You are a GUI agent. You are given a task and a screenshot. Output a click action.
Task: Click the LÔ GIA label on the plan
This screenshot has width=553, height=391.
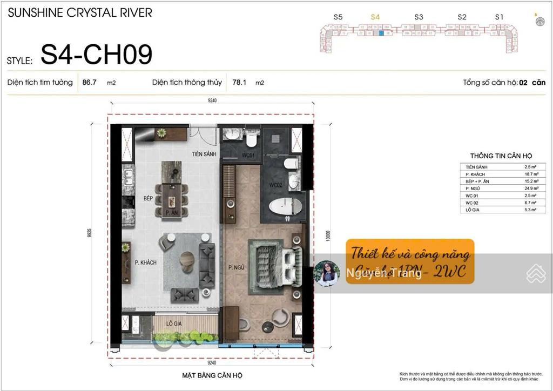pyautogui.click(x=174, y=323)
